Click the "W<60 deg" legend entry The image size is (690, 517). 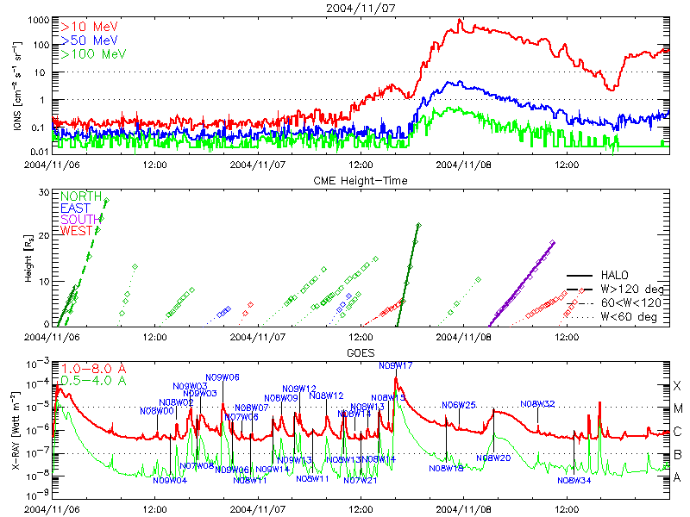tap(629, 316)
